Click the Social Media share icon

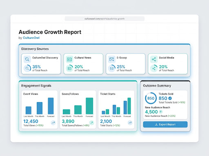[x=154, y=59]
